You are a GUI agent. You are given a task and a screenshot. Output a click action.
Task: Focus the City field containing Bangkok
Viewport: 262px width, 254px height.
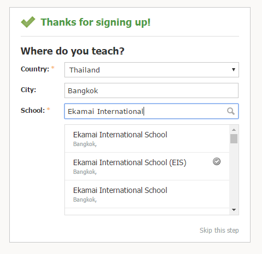[x=151, y=90]
